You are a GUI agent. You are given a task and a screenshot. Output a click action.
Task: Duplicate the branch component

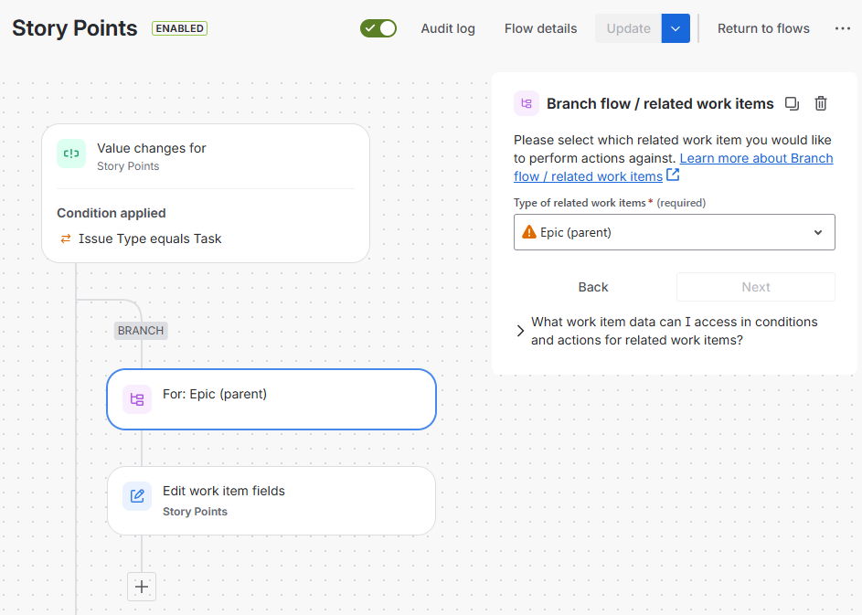pos(792,103)
